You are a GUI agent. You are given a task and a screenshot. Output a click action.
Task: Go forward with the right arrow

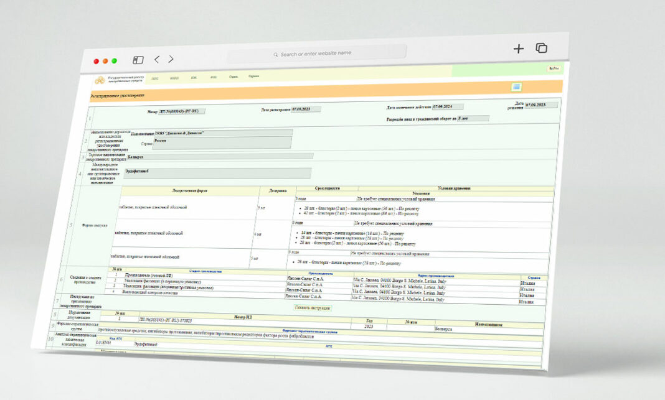tap(171, 59)
